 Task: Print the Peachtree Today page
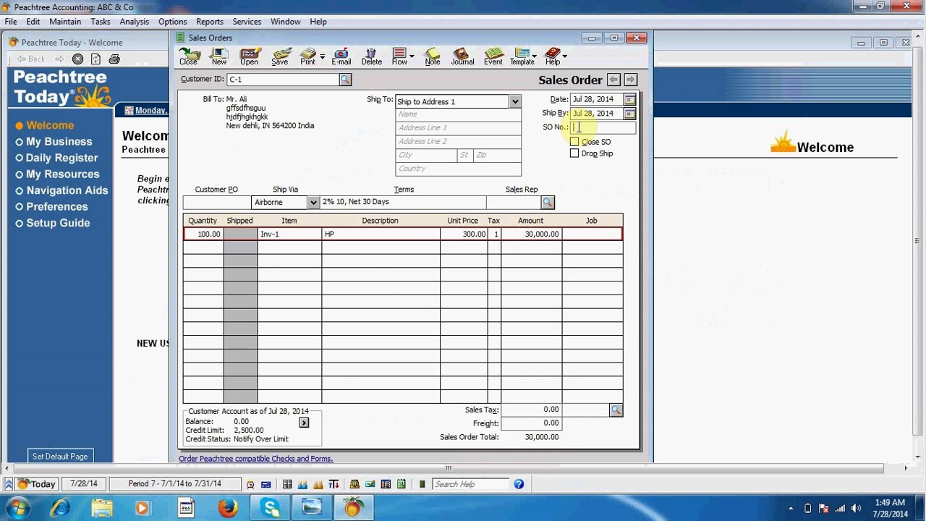click(114, 59)
